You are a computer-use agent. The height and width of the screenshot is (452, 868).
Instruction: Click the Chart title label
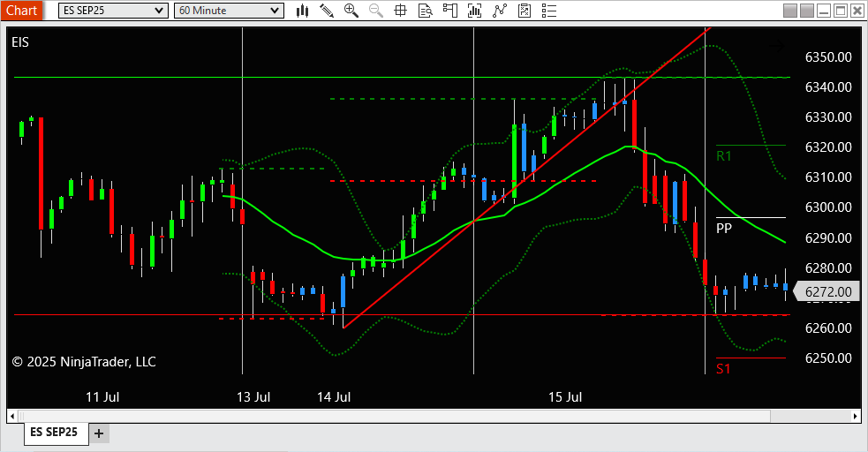pyautogui.click(x=21, y=11)
